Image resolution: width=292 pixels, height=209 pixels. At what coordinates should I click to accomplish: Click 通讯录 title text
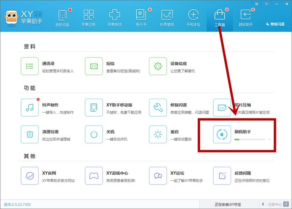48,64
